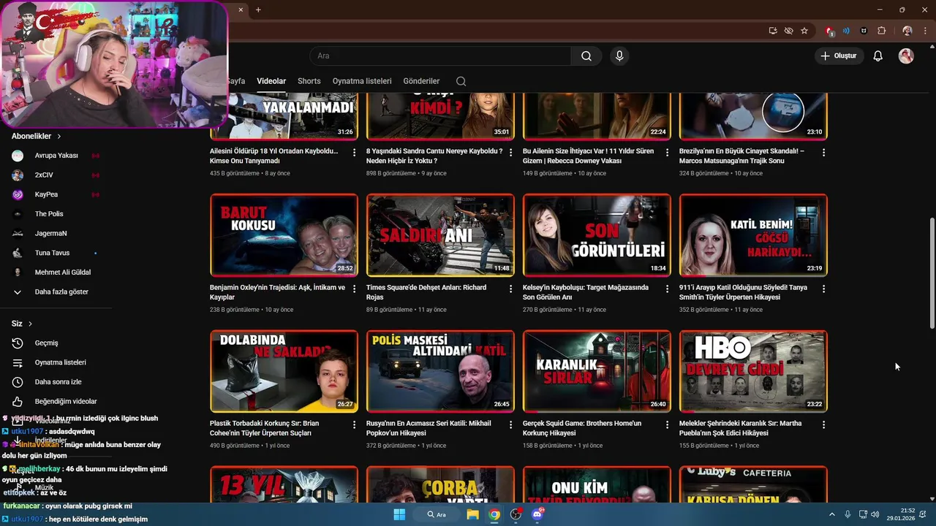Expand the Abonelikler section chevron

point(59,137)
